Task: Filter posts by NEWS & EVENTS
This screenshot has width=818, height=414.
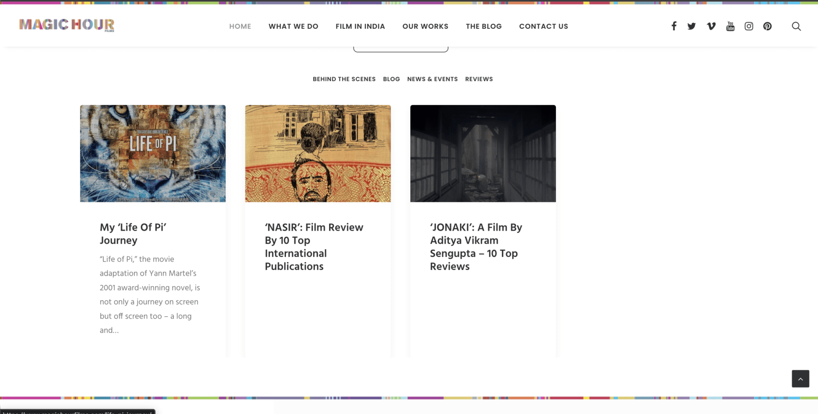Action: pyautogui.click(x=432, y=79)
